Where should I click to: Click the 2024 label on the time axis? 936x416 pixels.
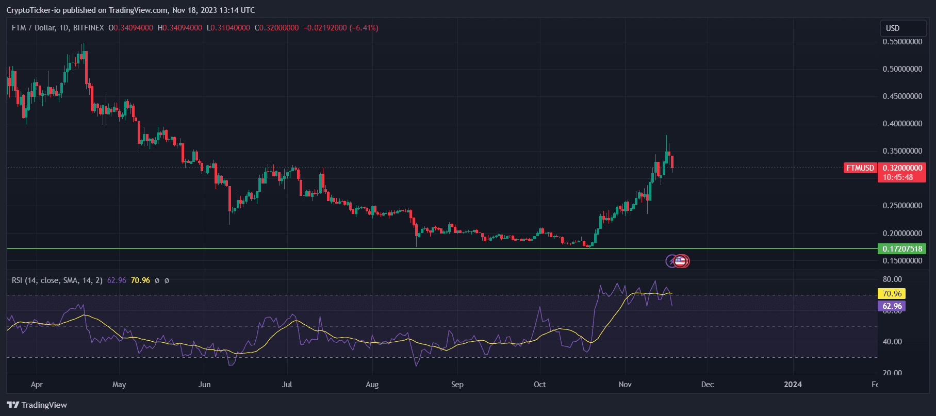tap(793, 385)
